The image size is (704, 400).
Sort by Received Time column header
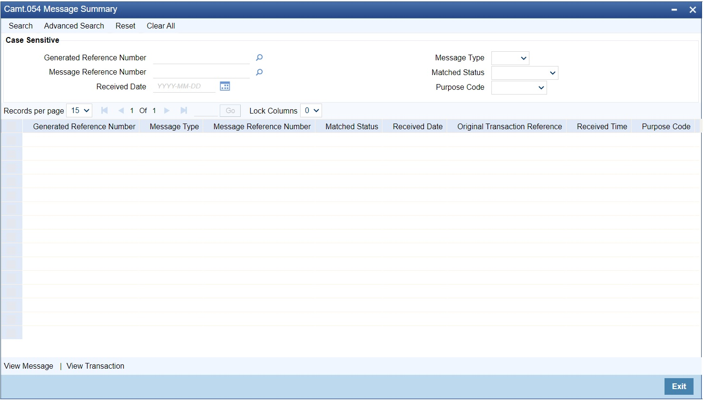click(x=602, y=127)
